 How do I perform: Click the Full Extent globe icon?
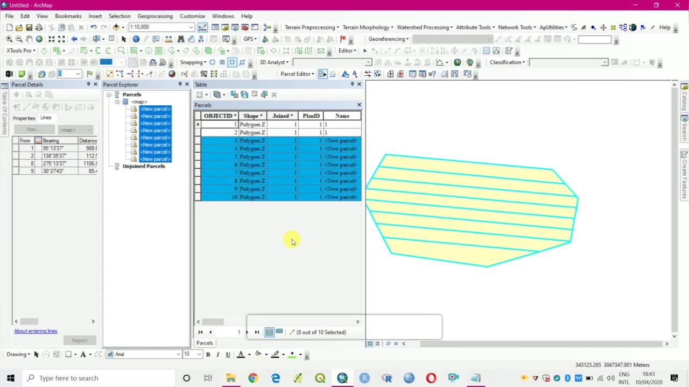(39, 39)
